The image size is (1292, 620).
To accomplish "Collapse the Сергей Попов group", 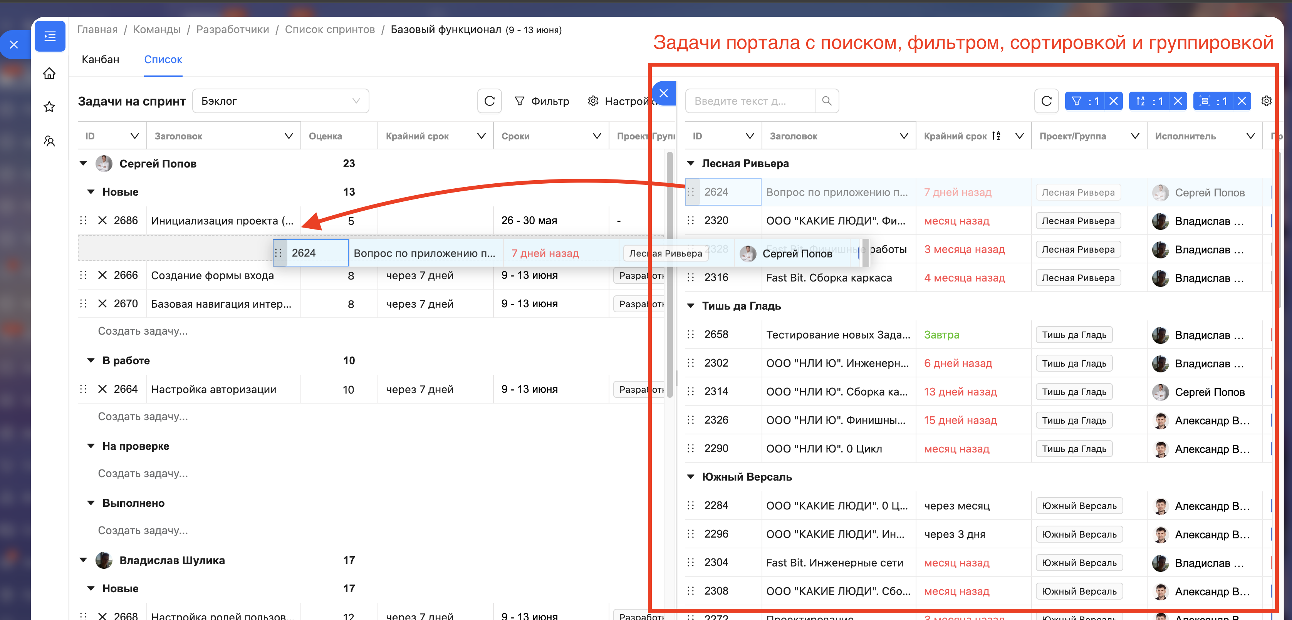I will pyautogui.click(x=83, y=163).
